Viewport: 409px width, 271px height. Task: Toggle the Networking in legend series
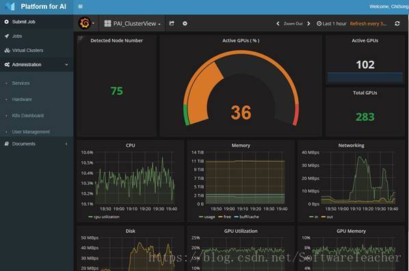(x=313, y=217)
